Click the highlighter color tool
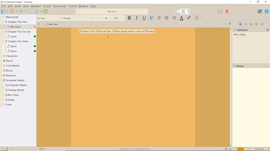Image resolution: width=270 pixels, height=151 pixels. point(189,18)
